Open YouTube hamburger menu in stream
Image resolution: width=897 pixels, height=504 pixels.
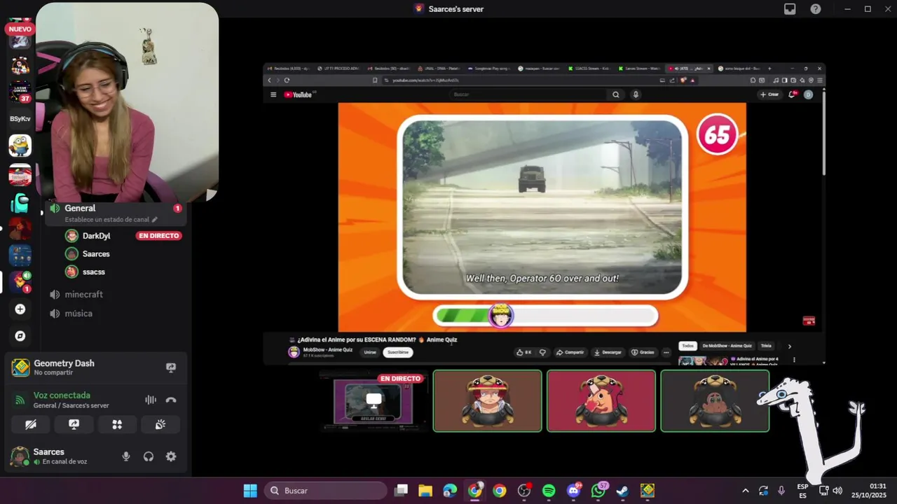coord(273,94)
